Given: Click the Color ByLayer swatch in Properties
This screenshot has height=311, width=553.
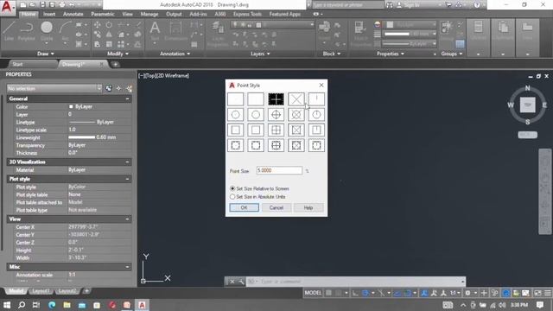Looking at the screenshot, I should point(71,106).
